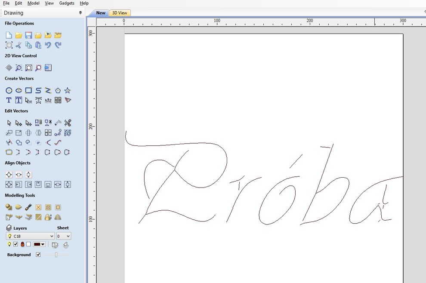Select the interactive trim scissors tool
Image resolution: width=426 pixels, height=283 pixels.
[68, 123]
